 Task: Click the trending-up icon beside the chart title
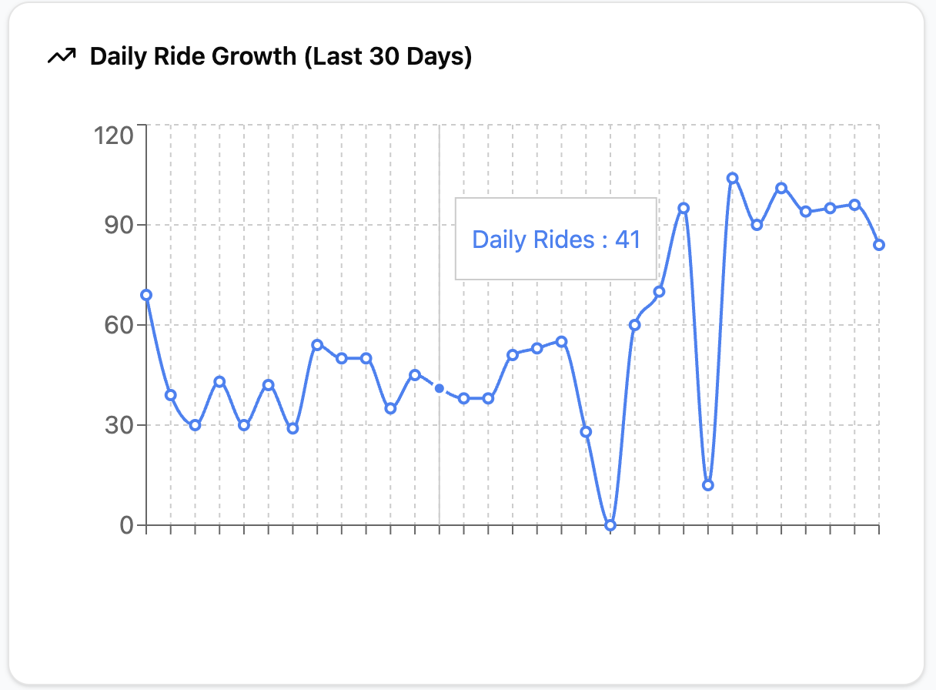pyautogui.click(x=62, y=56)
